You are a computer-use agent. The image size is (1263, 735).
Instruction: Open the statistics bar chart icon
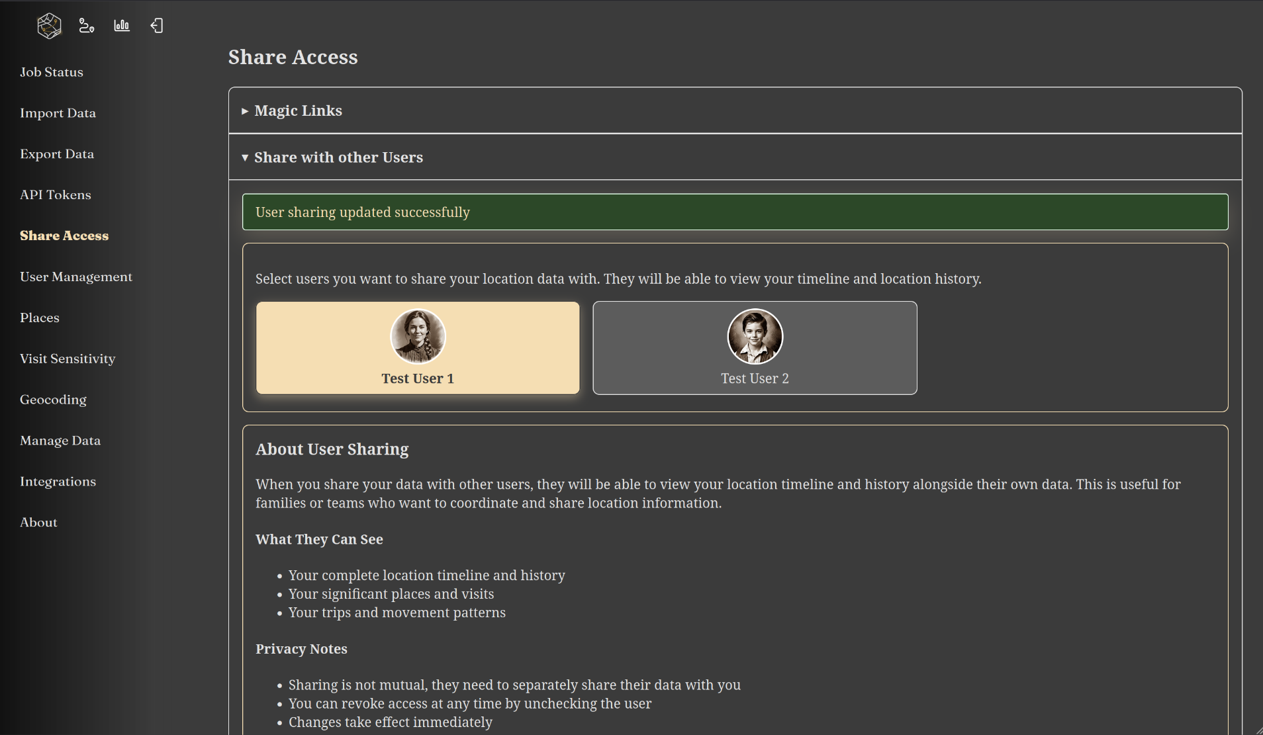click(122, 26)
